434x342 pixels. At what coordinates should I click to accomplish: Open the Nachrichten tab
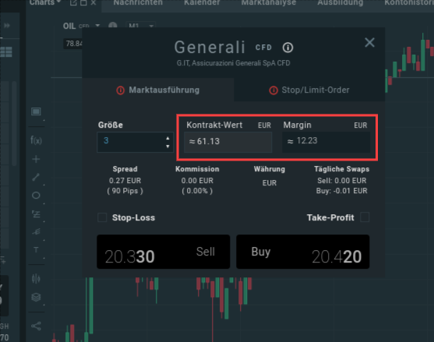tap(138, 3)
